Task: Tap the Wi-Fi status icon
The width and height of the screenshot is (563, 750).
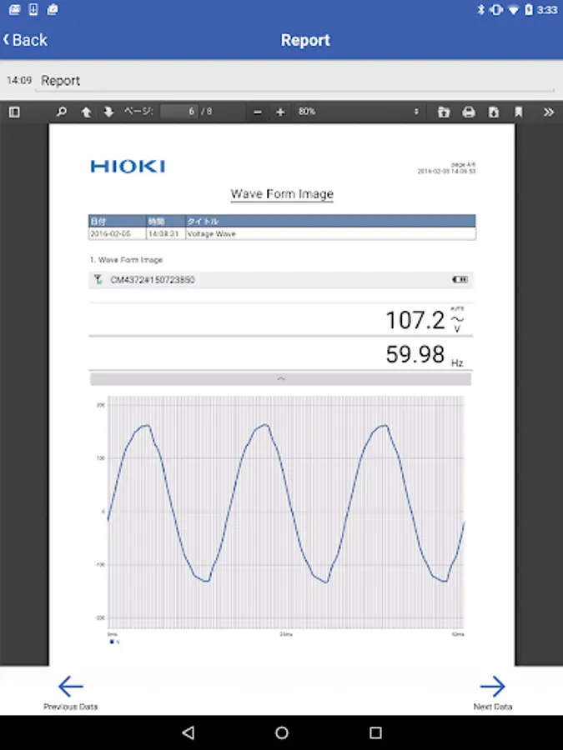Action: point(513,9)
